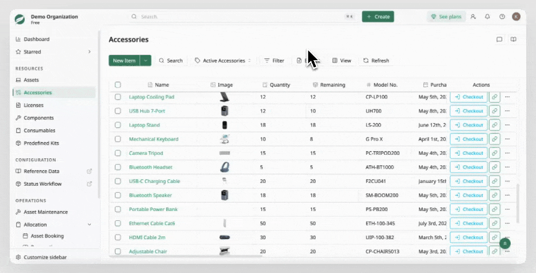Select the Portable Power Bank checkbox
This screenshot has height=273, width=536.
tap(118, 209)
